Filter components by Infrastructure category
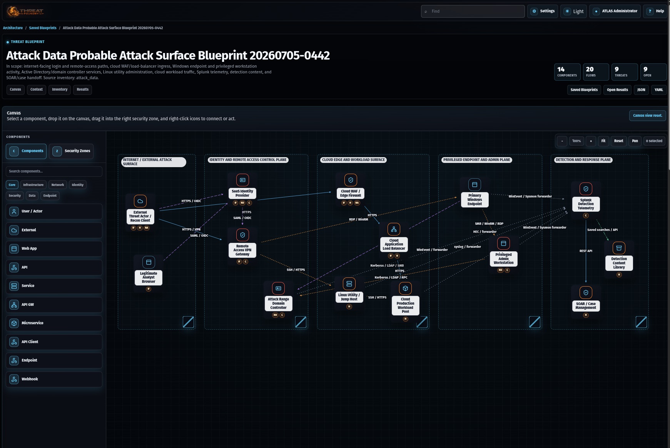 pos(33,185)
